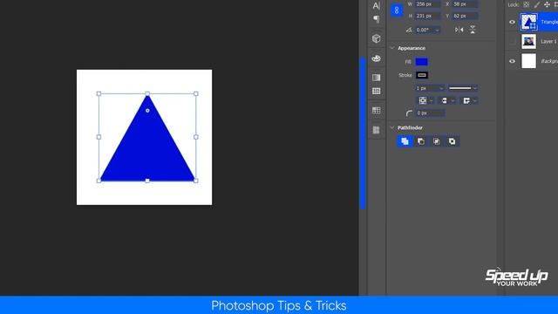558x314 pixels.
Task: Click the X position field
Action: click(465, 4)
